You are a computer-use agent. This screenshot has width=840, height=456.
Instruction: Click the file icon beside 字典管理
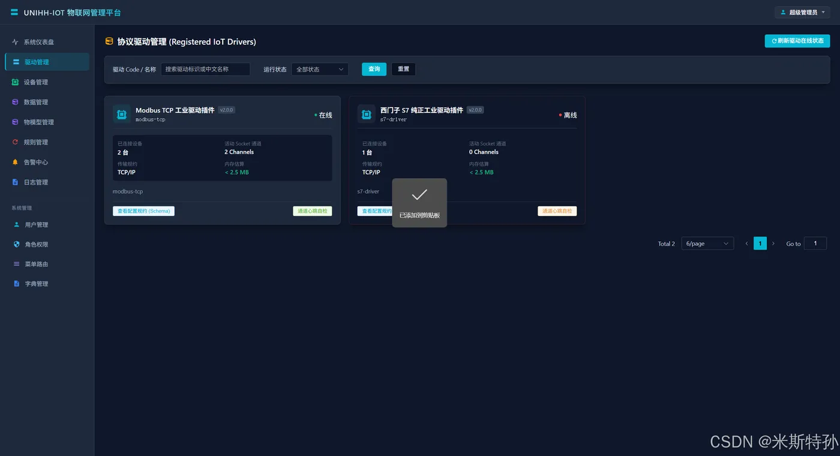tap(17, 284)
